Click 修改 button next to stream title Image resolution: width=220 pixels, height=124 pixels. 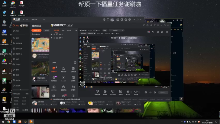click(105, 30)
